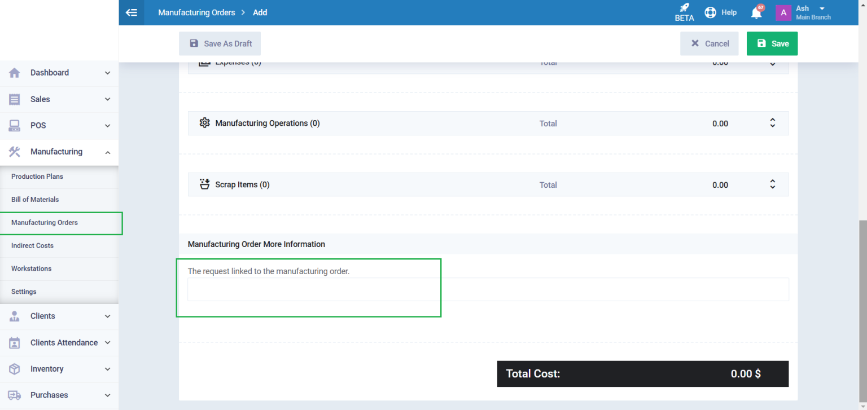Click the Purchases truck icon

[x=15, y=395]
